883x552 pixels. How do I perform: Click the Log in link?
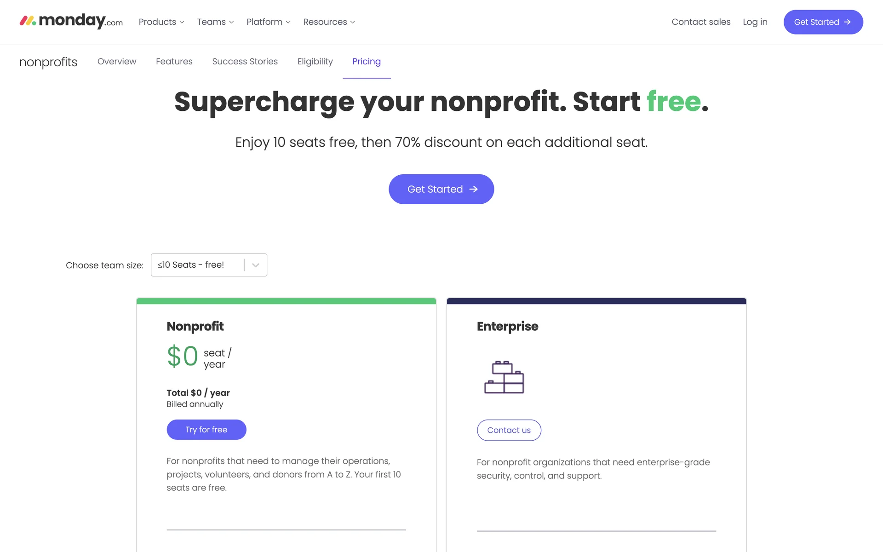pyautogui.click(x=755, y=22)
